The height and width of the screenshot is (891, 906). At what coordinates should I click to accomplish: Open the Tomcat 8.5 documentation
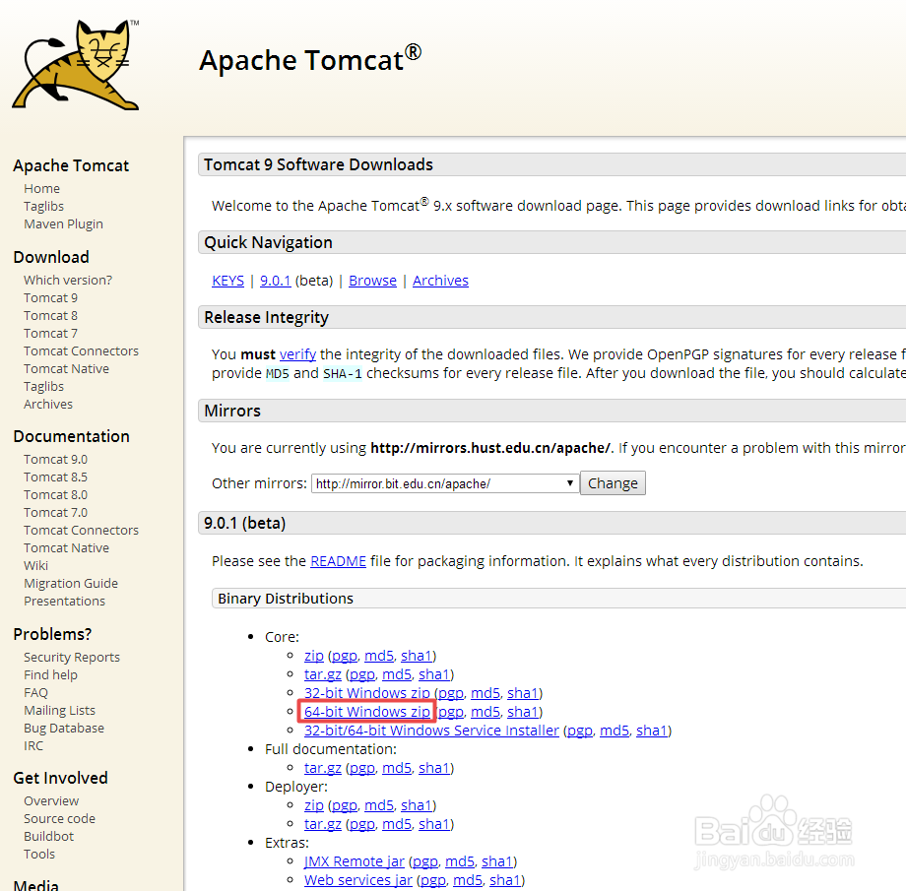[55, 477]
